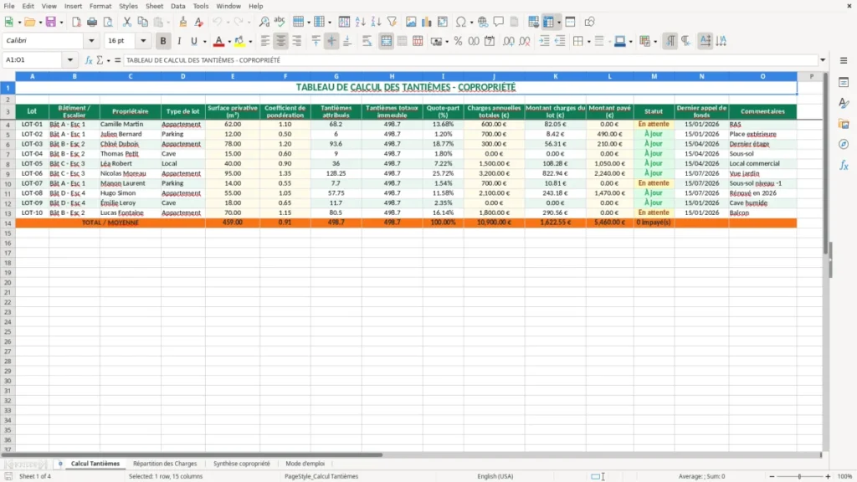Click the Insert Hyperlink icon

pyautogui.click(x=483, y=22)
